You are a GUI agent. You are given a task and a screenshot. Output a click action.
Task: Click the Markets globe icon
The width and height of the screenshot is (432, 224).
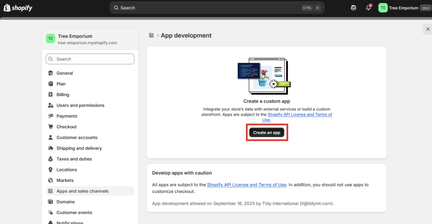(50, 180)
